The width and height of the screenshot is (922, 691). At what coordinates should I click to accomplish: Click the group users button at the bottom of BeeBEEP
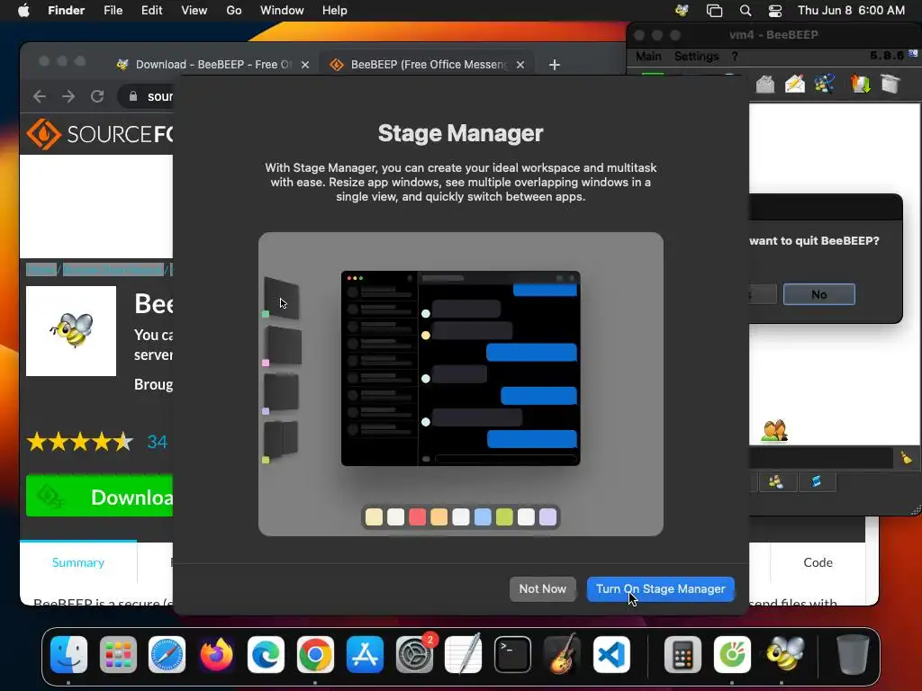pos(776,482)
